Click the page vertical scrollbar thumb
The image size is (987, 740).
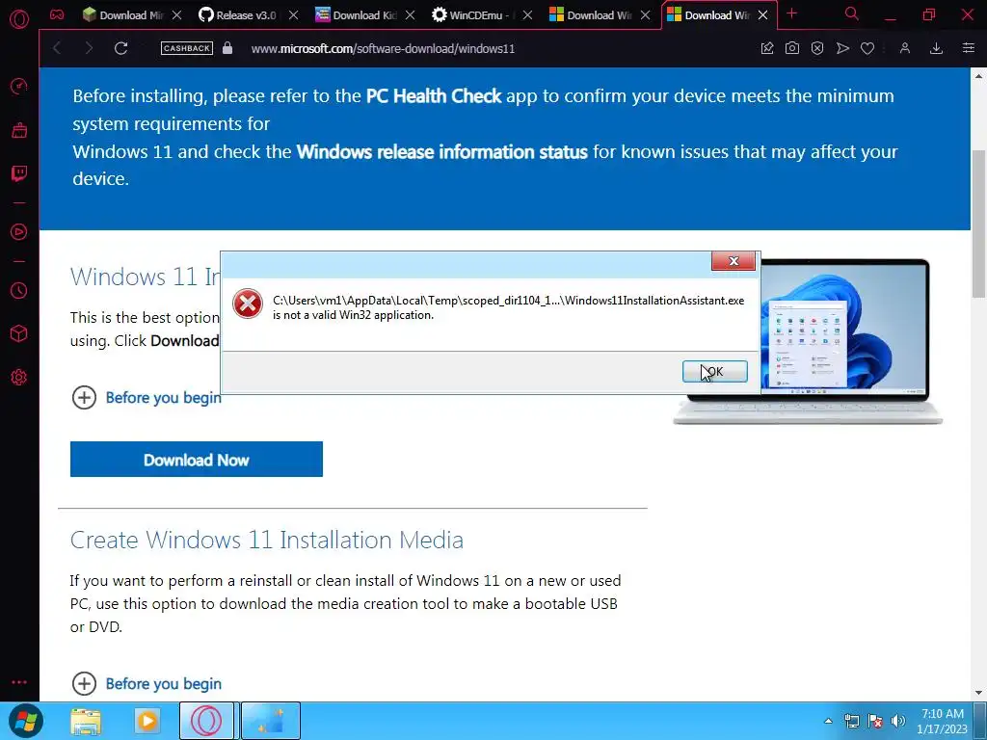click(978, 224)
